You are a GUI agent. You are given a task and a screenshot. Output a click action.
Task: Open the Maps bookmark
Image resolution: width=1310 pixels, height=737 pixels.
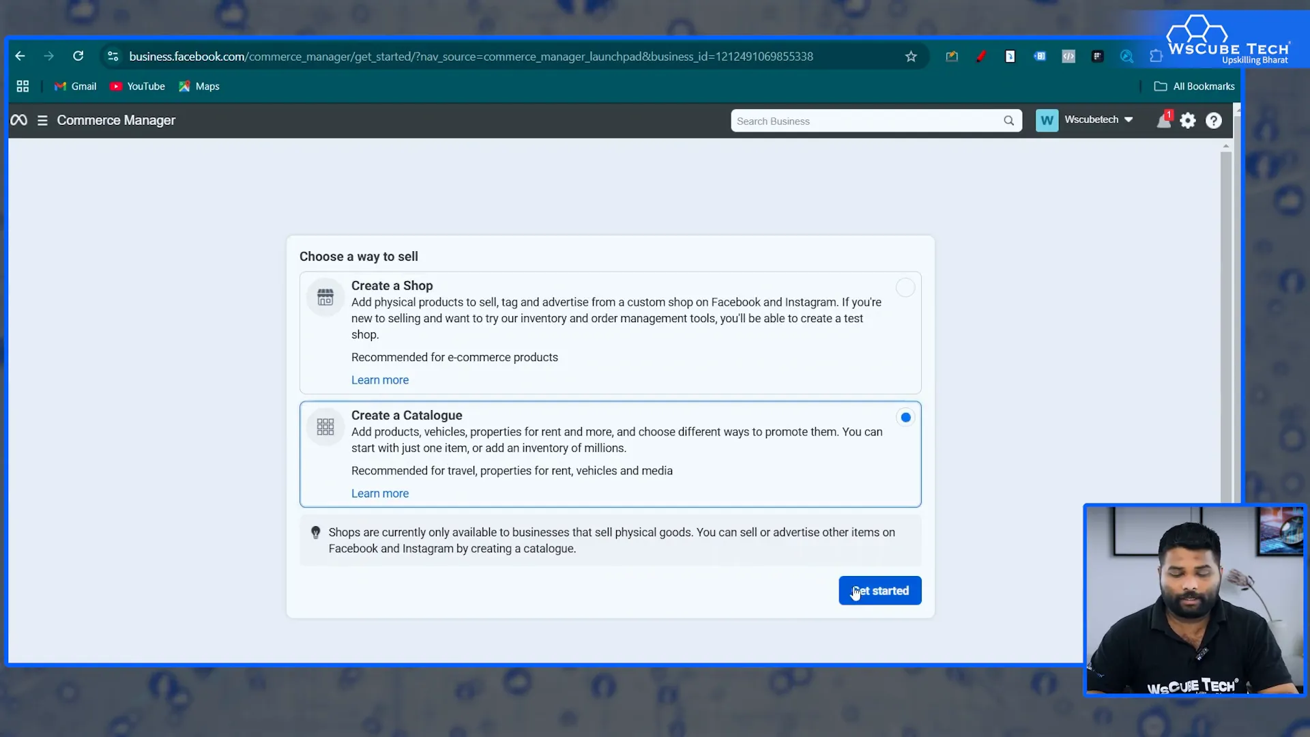pyautogui.click(x=199, y=86)
